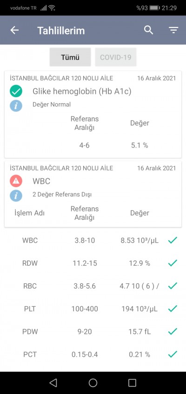Image resolution: width=186 pixels, height=394 pixels.
Task: Tap the Tahlillerim page title
Action: tap(61, 30)
